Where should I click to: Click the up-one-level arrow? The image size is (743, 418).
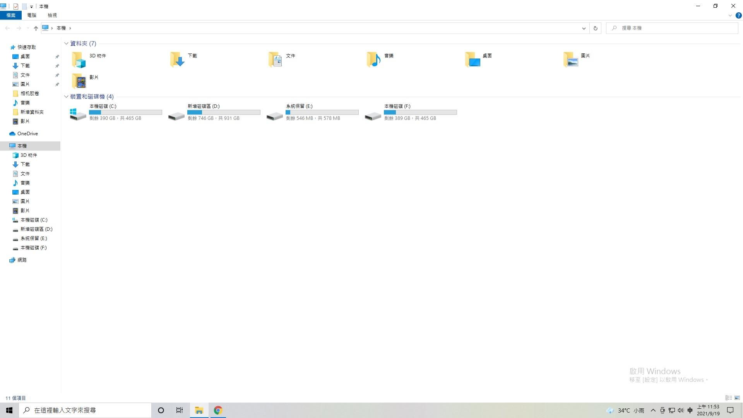[36, 28]
